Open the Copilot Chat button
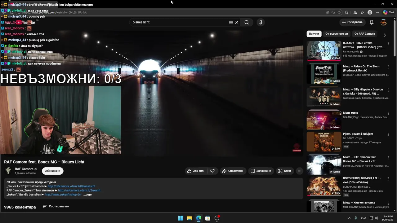Viewport: 397px width, 223px height. (x=388, y=12)
